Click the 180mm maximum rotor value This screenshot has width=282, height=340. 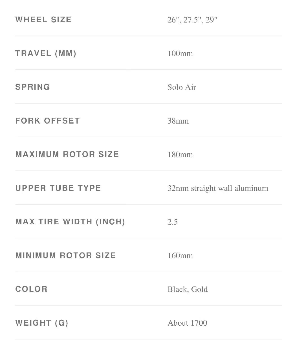click(x=180, y=155)
